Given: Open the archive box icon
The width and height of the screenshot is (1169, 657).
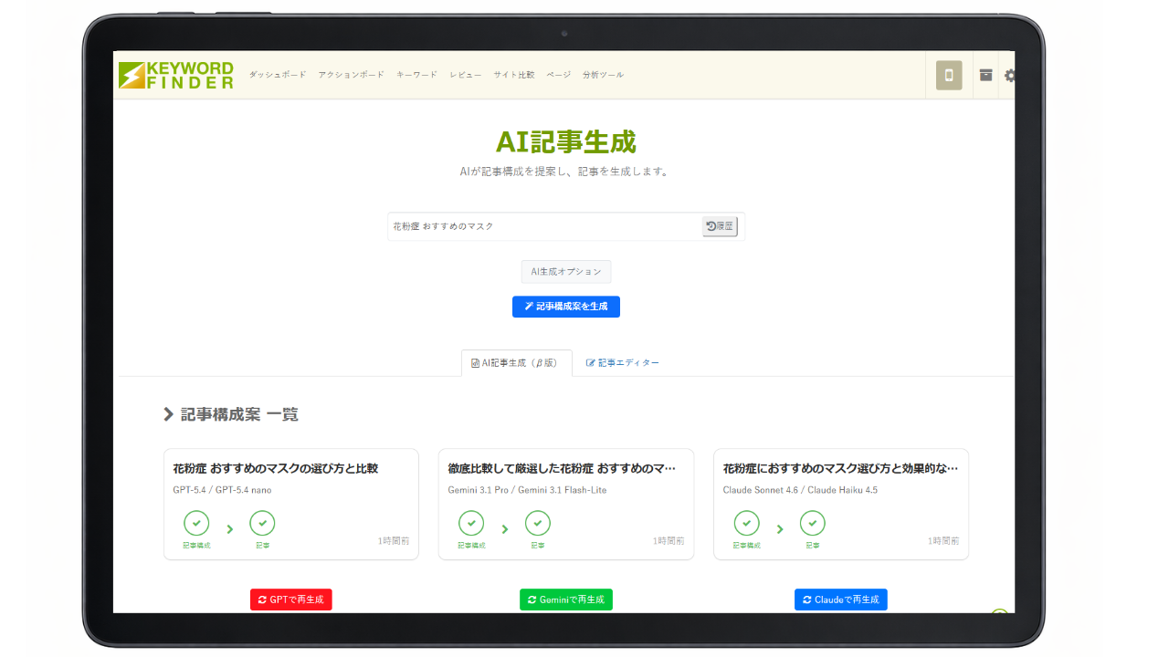Looking at the screenshot, I should [x=986, y=75].
